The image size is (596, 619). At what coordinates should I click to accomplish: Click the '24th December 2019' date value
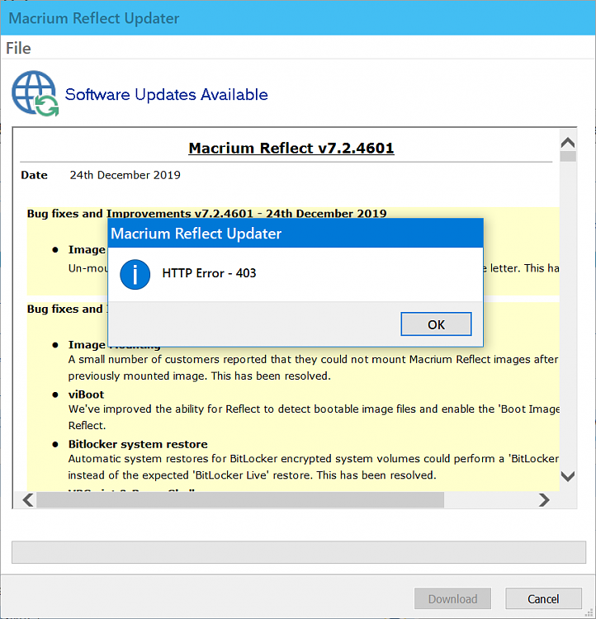tap(125, 175)
